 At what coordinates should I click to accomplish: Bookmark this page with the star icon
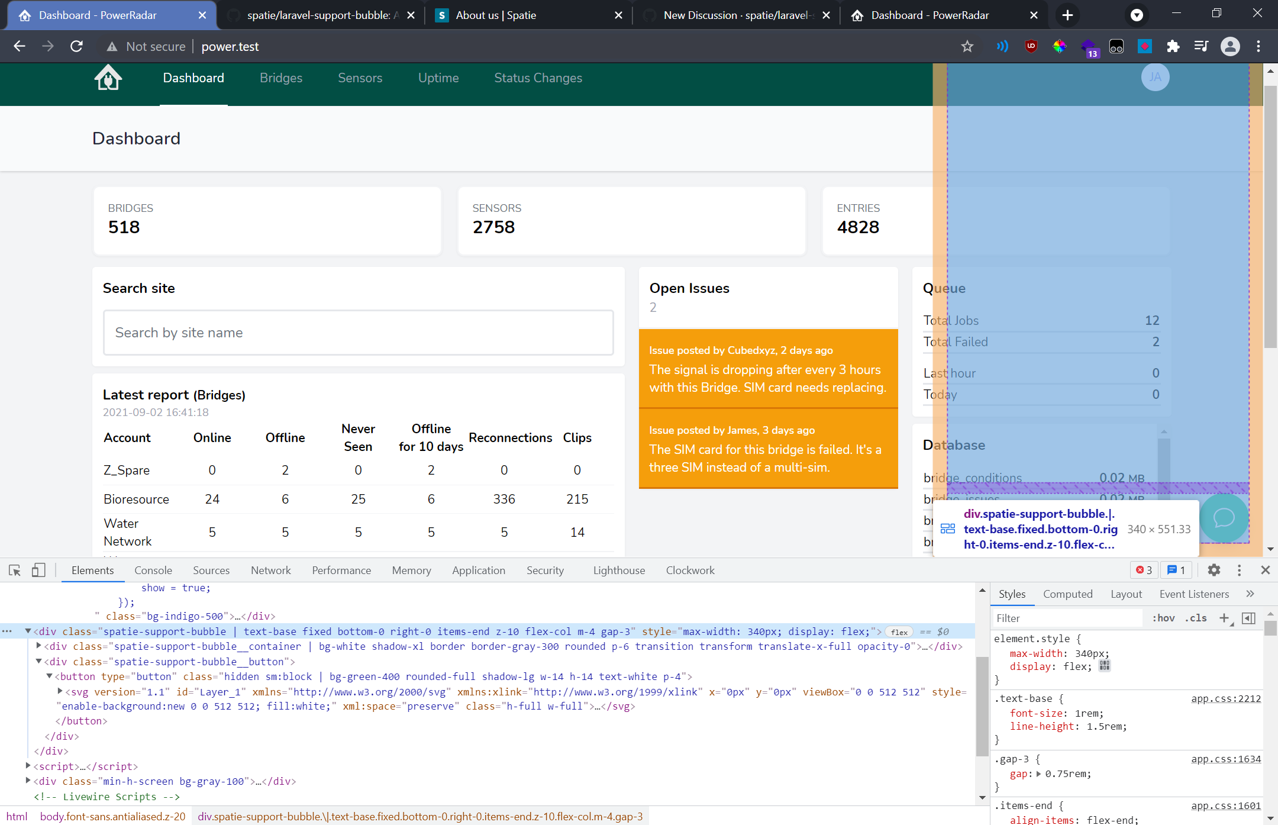pos(967,46)
